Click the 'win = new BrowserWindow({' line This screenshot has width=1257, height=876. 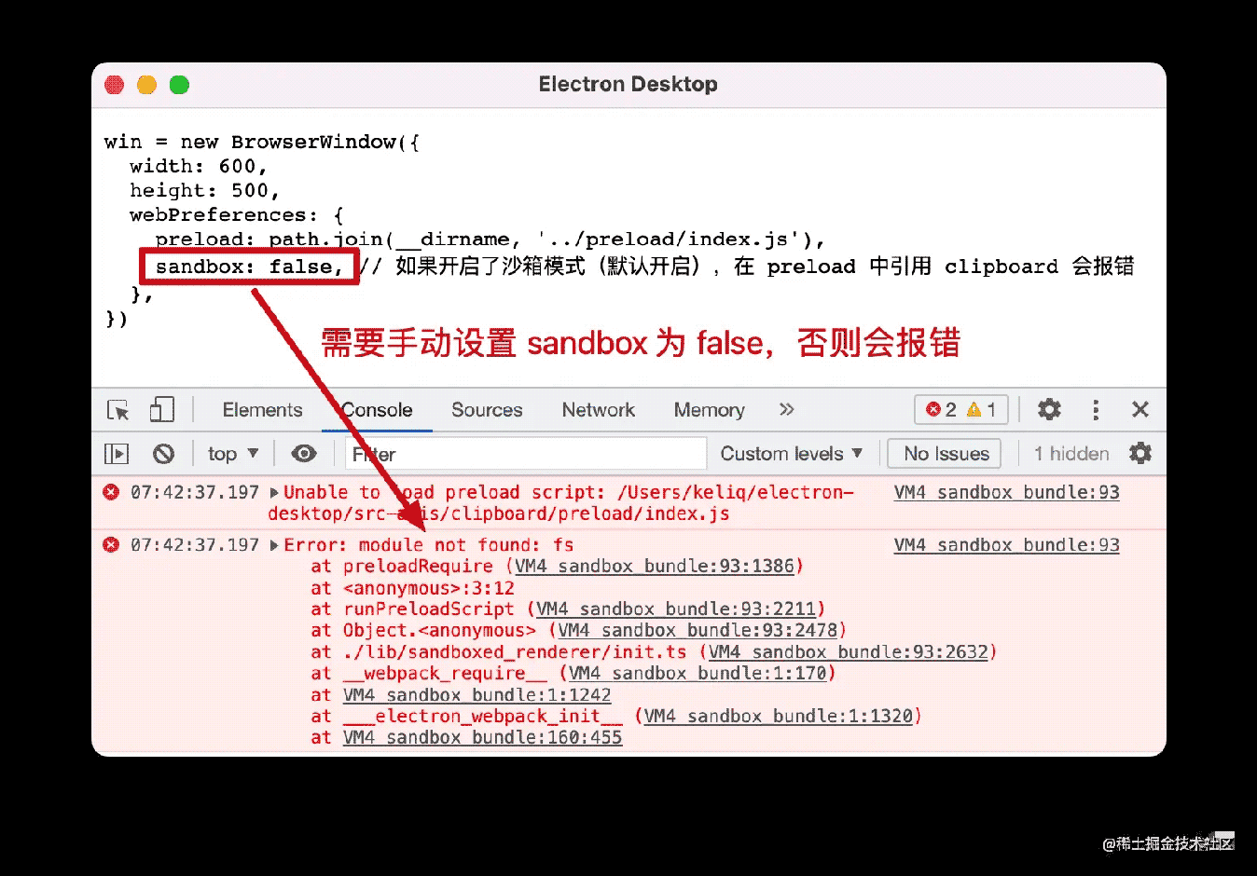pyautogui.click(x=262, y=143)
